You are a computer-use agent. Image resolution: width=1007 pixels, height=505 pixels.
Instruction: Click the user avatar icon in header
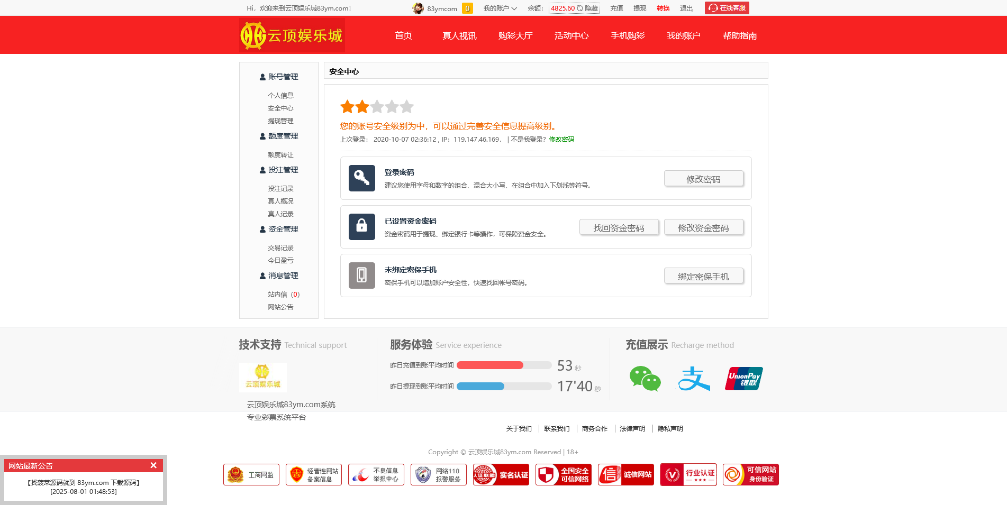418,8
